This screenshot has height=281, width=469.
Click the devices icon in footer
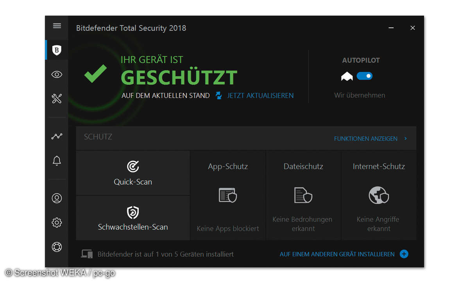(x=87, y=254)
